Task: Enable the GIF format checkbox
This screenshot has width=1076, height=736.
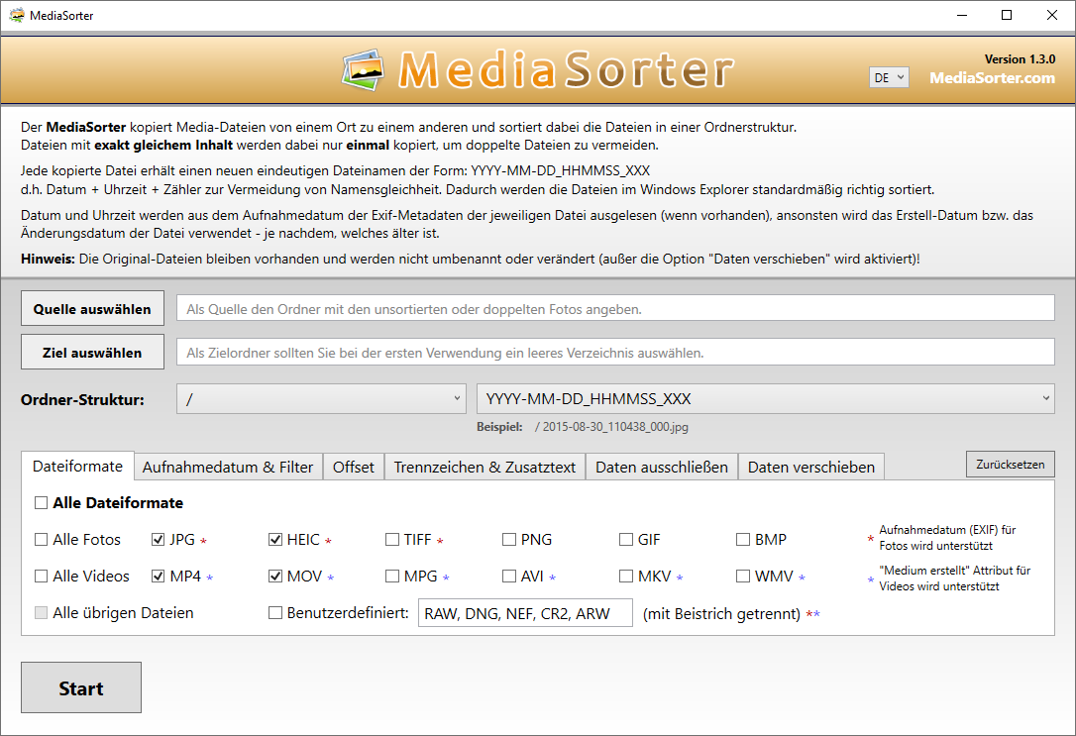Action: (x=626, y=540)
